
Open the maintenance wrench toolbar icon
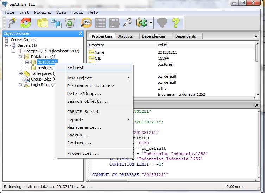(128, 22)
